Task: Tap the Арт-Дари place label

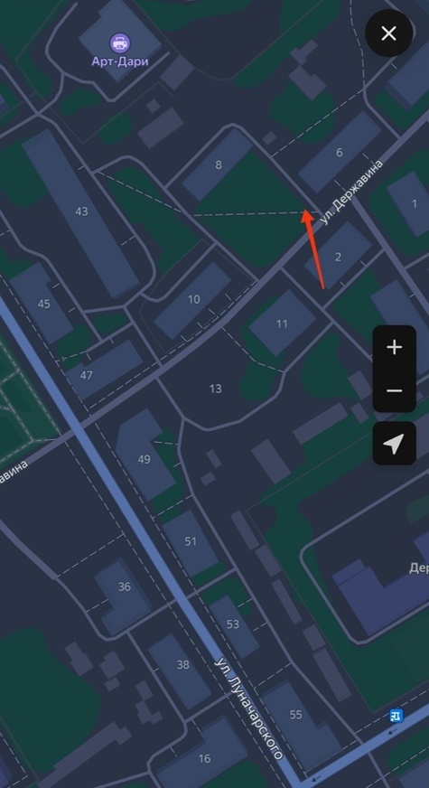Action: tap(120, 61)
